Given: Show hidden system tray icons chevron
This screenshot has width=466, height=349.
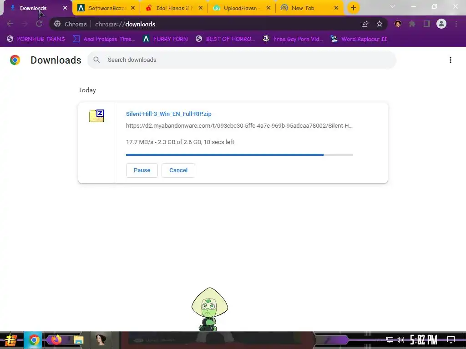Looking at the screenshot, I should click(x=378, y=340).
